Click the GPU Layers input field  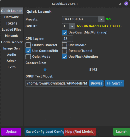click(67, 39)
